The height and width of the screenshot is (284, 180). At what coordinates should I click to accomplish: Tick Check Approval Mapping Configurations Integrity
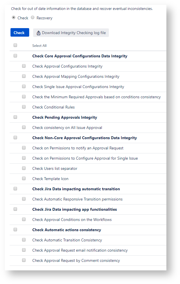(x=24, y=76)
